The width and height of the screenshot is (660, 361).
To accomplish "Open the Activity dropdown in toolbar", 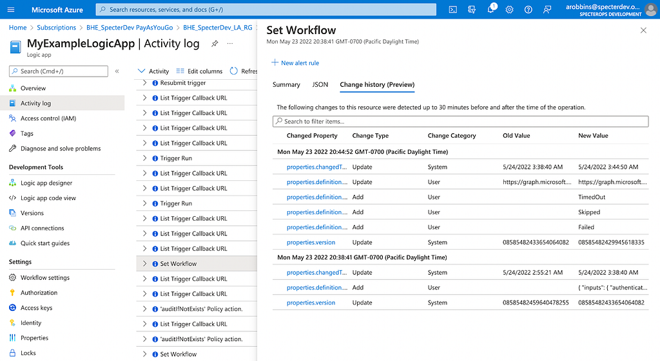I will (153, 71).
